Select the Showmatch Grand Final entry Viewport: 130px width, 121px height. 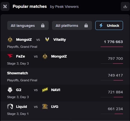[65, 76]
